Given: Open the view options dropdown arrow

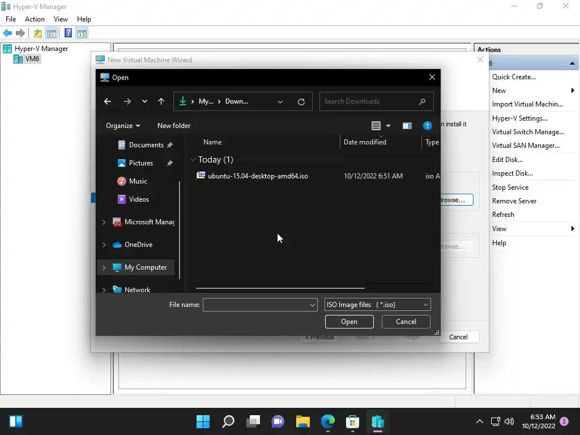Looking at the screenshot, I should tap(388, 126).
